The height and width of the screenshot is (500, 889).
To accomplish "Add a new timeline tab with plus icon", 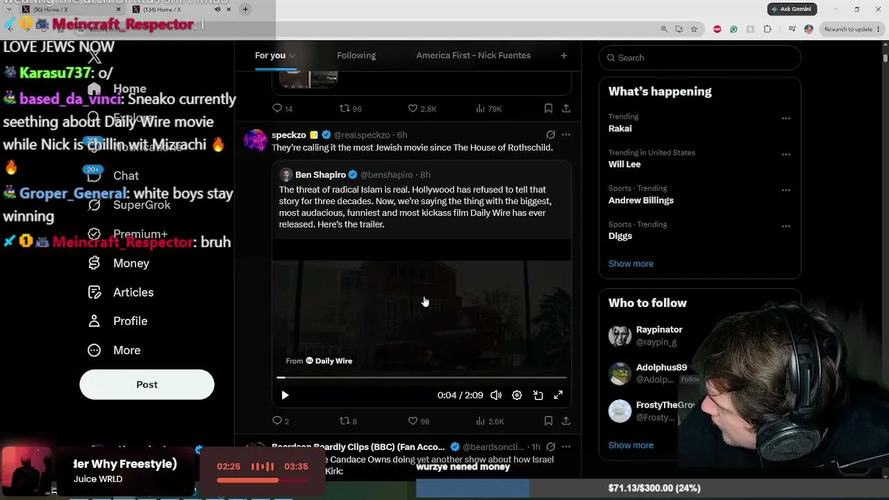I will click(x=564, y=56).
